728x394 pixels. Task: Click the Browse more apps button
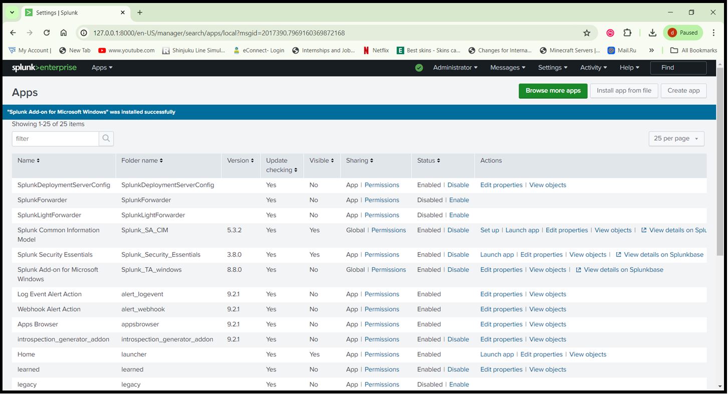(553, 91)
